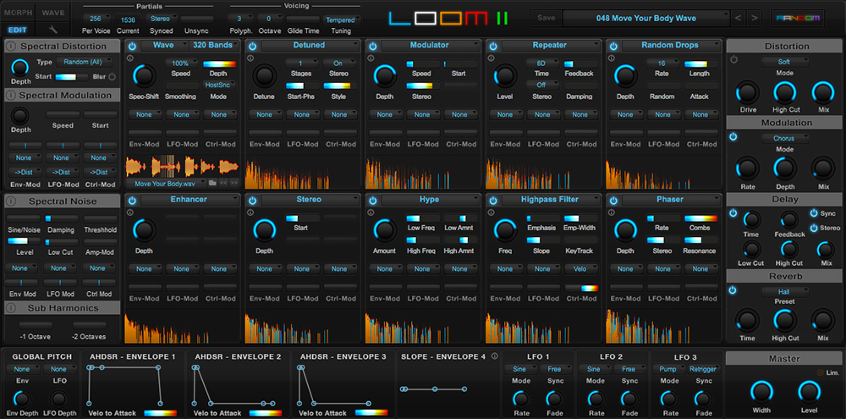Toggle the Wave module power button

pyautogui.click(x=134, y=46)
